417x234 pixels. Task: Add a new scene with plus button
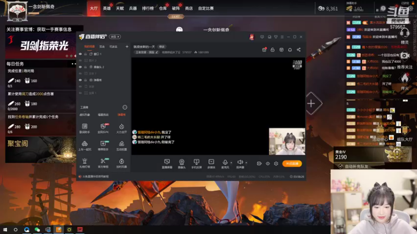pos(127,46)
